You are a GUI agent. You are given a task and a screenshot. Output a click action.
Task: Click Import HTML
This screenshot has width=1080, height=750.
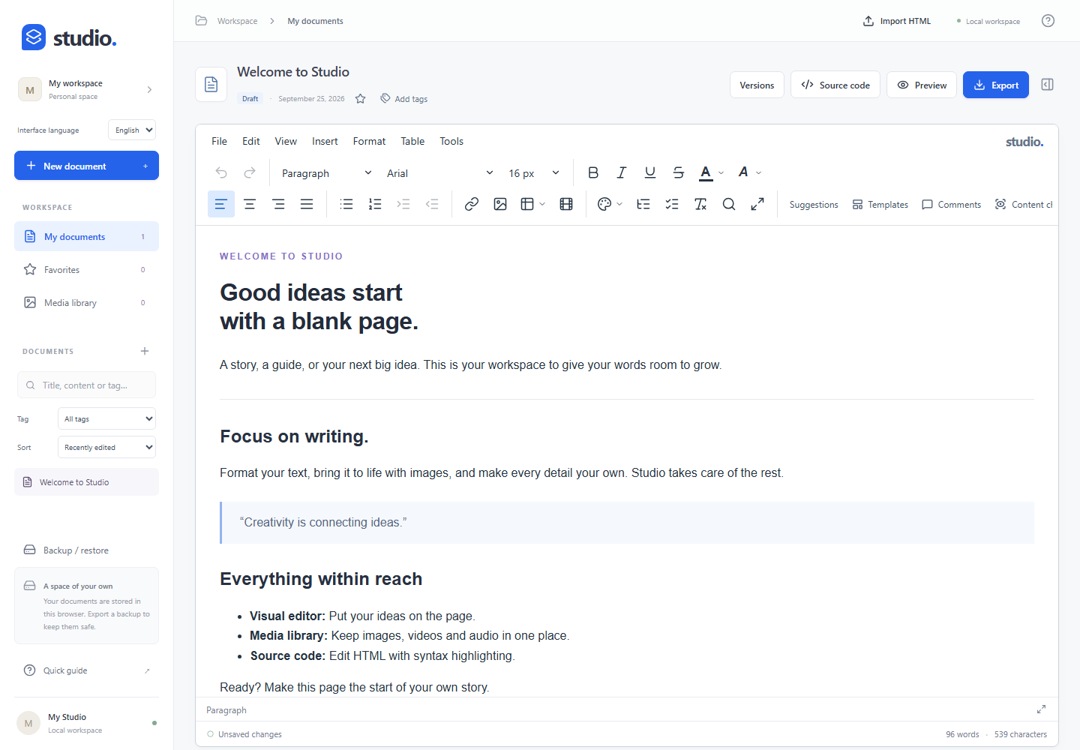pos(897,21)
